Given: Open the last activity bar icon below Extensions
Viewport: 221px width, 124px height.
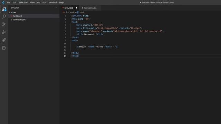Looking at the screenshot, I should [4, 48].
